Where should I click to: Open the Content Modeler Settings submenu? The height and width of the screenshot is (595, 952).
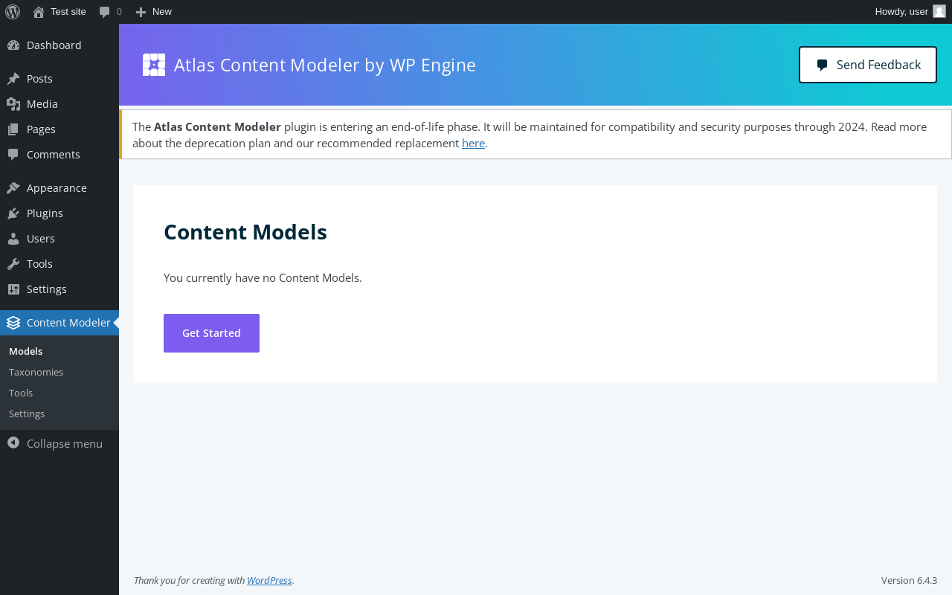[27, 414]
